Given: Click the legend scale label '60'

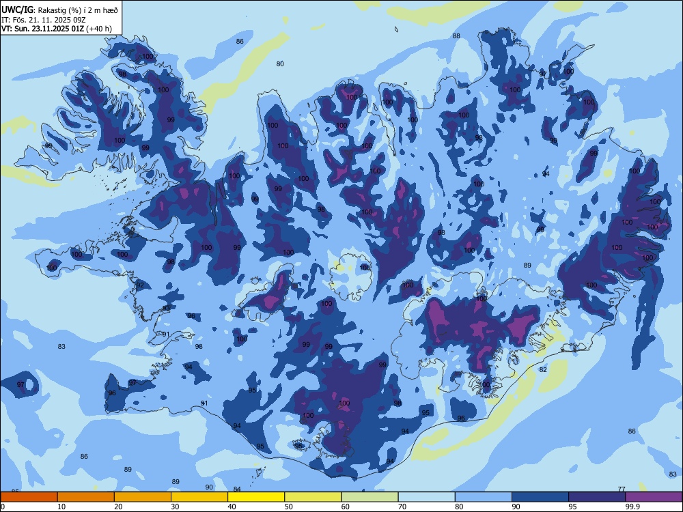Looking at the screenshot, I should pos(346,507).
